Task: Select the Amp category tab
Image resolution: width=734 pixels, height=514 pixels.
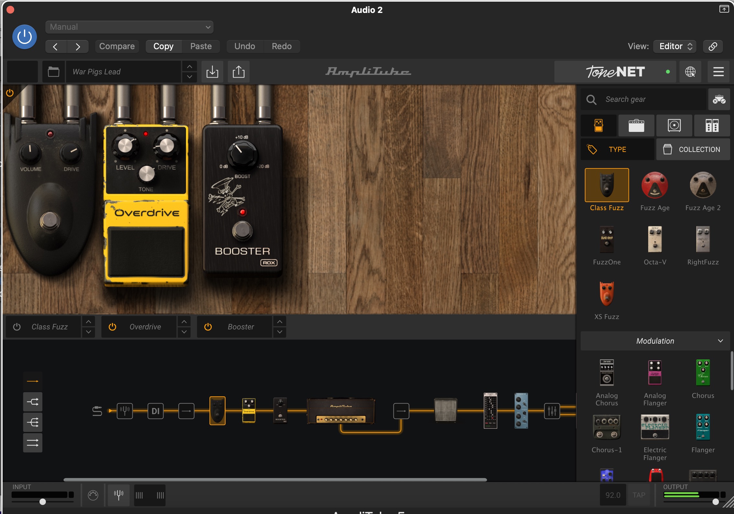Action: point(636,125)
